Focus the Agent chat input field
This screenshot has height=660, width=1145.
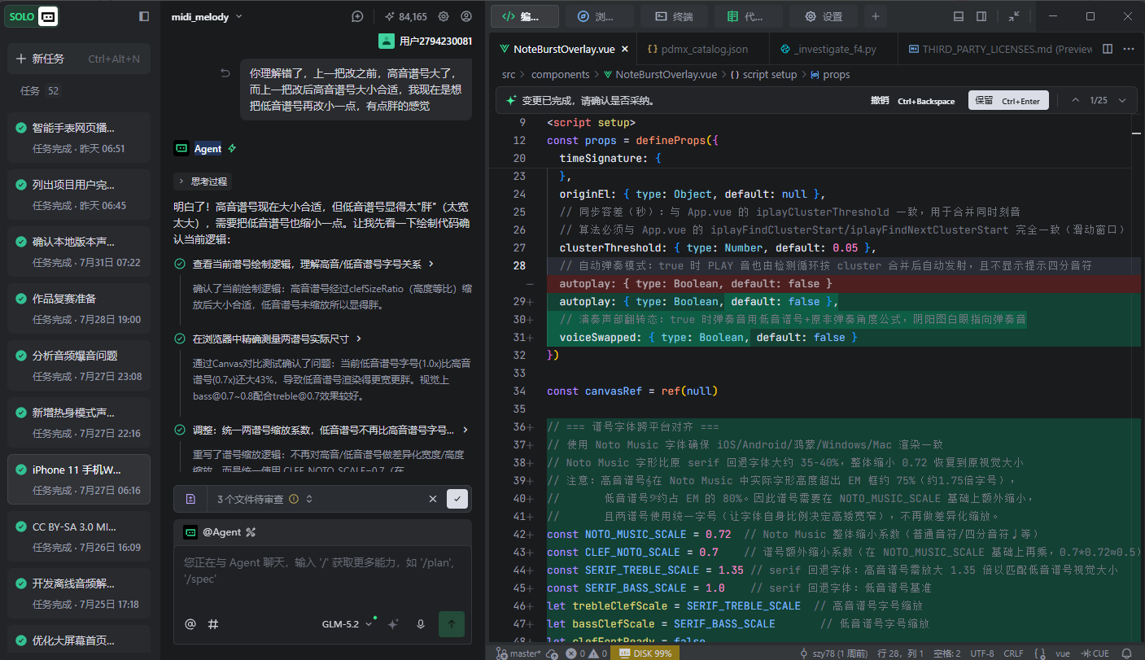point(322,570)
